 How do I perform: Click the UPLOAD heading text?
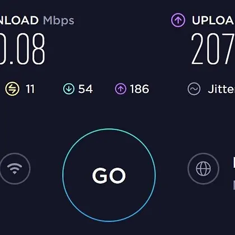tap(213, 20)
